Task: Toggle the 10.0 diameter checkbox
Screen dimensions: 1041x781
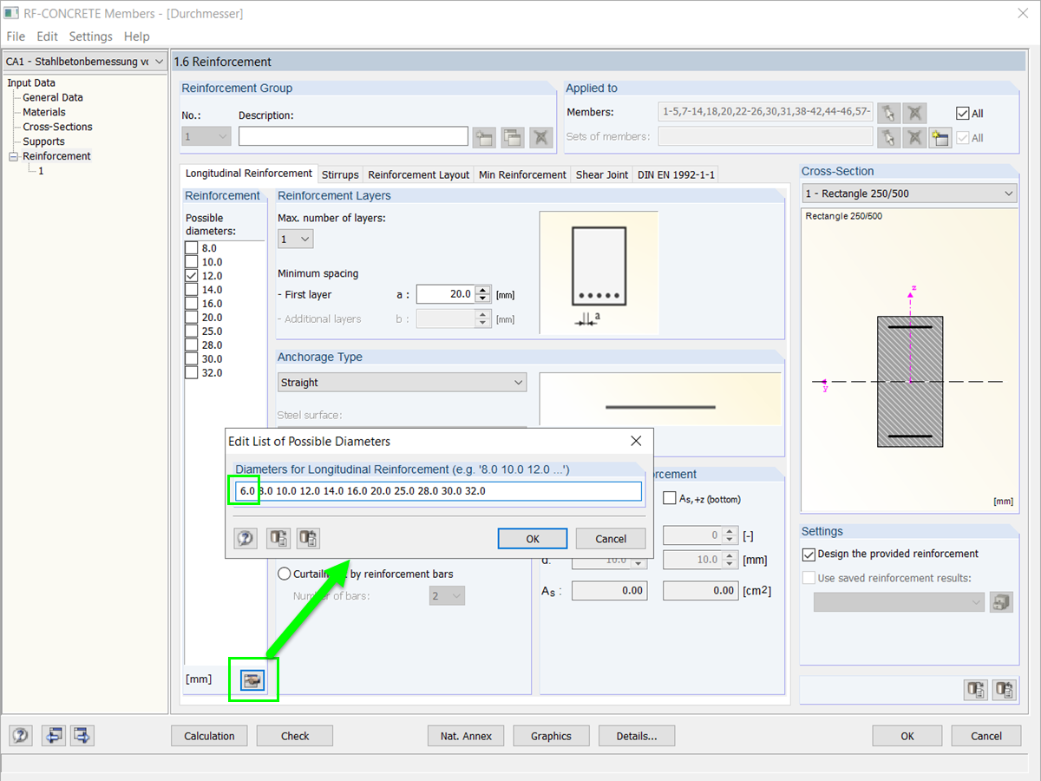Action: 192,262
